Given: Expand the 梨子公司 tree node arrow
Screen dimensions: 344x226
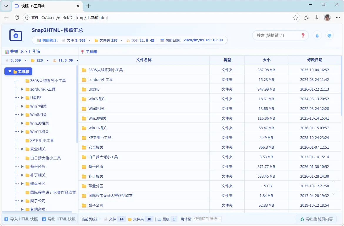Looking at the screenshot, I should (x=22, y=201).
